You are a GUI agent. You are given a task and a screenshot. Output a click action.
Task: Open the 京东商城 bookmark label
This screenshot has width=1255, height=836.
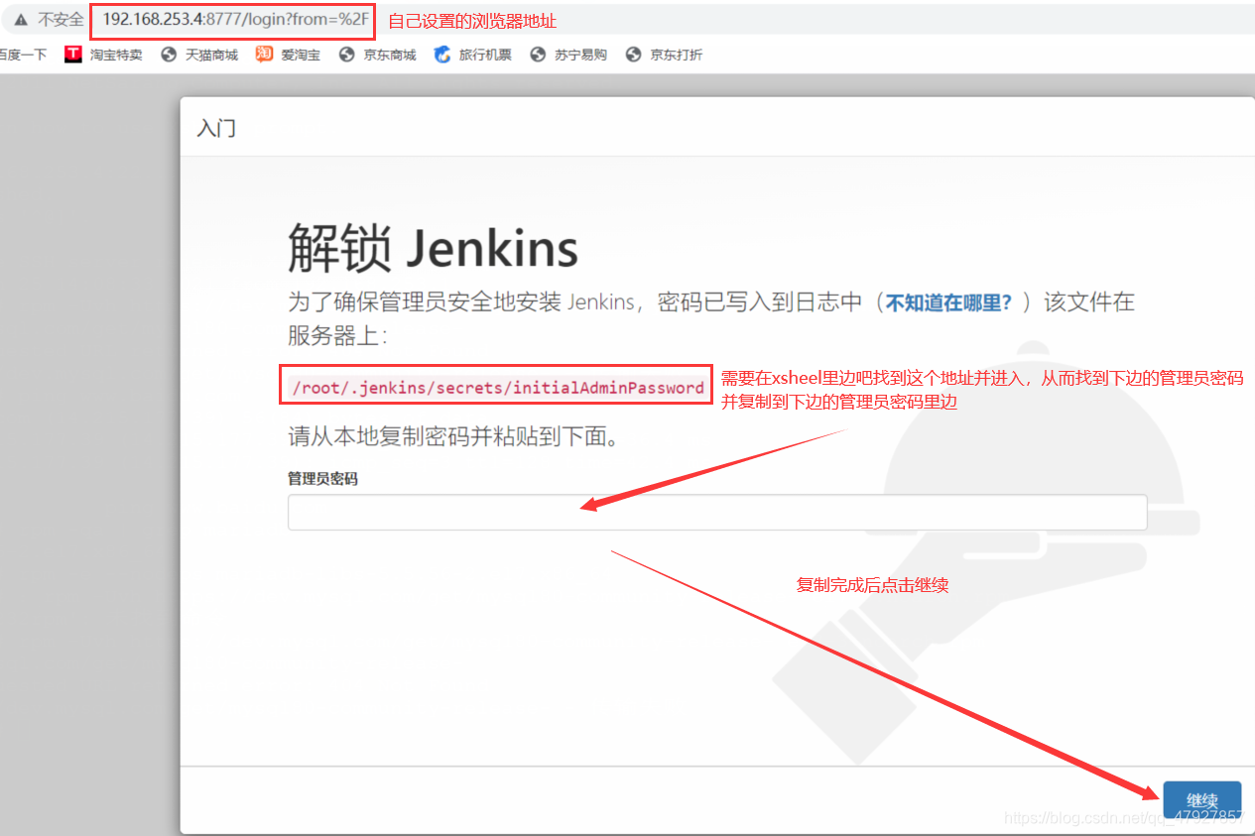tap(389, 55)
